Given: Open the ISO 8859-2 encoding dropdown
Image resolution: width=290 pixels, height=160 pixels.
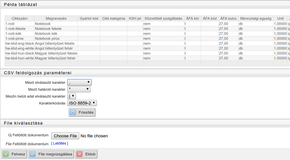Looking at the screenshot, I should [82, 103].
